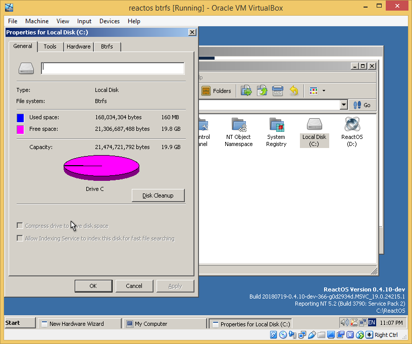Click the Undo toolbar icon
The height and width of the screenshot is (344, 412).
[294, 90]
